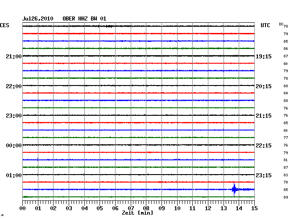The height and width of the screenshot is (220, 290).
Task: Click the 23:00 local time label
Action: (14, 116)
